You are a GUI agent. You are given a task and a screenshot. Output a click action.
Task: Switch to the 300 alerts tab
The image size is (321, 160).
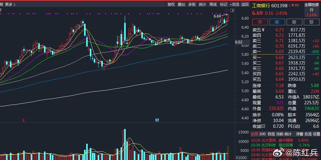click(x=262, y=134)
